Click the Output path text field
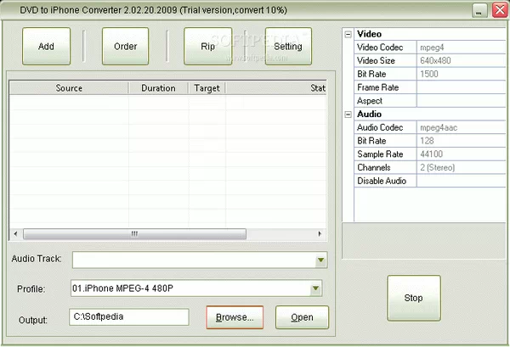Viewport: 510px width, 347px height. (x=129, y=317)
